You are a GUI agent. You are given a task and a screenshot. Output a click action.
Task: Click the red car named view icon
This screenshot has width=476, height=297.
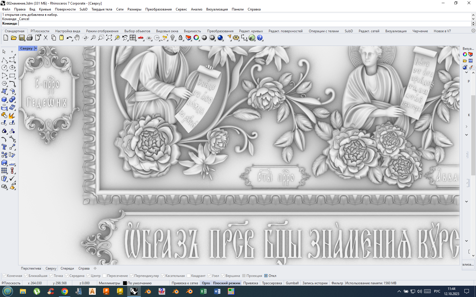(141, 38)
